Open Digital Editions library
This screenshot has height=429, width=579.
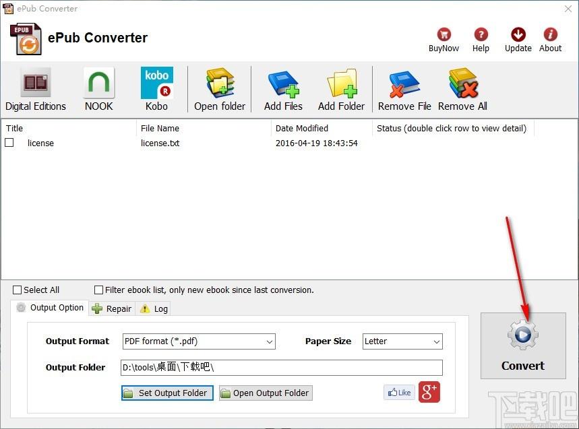click(x=36, y=90)
